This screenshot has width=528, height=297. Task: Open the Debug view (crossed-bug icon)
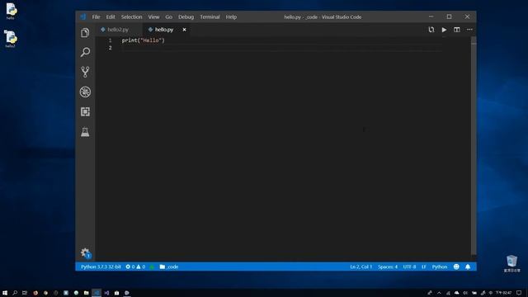pyautogui.click(x=85, y=92)
